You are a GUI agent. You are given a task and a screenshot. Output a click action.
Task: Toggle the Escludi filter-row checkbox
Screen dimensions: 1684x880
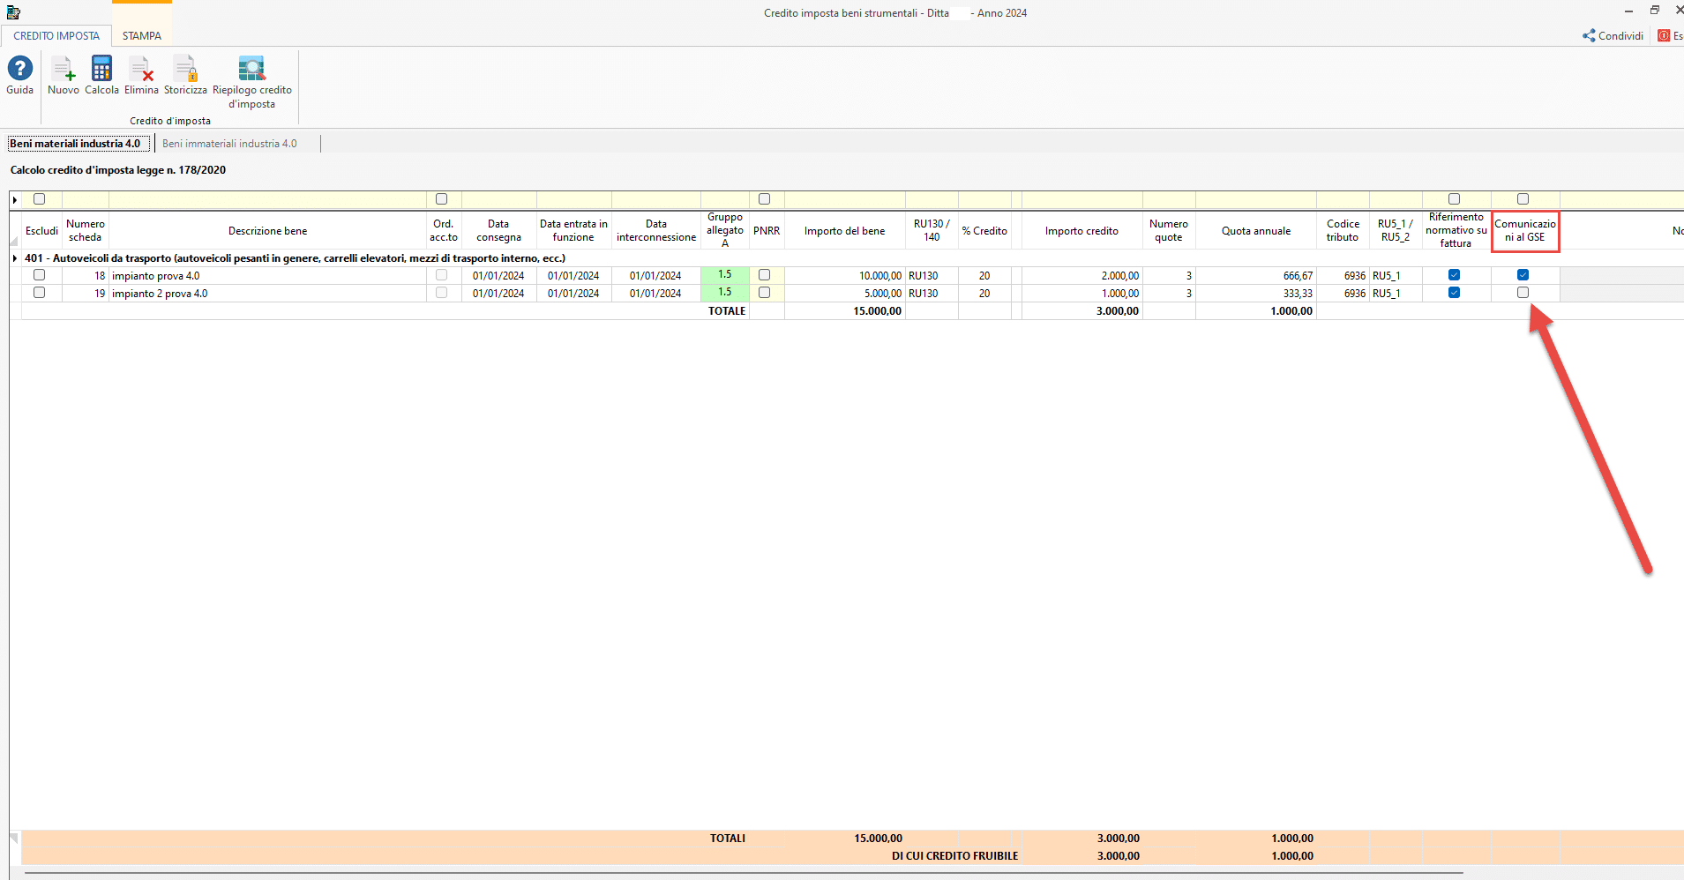(39, 199)
